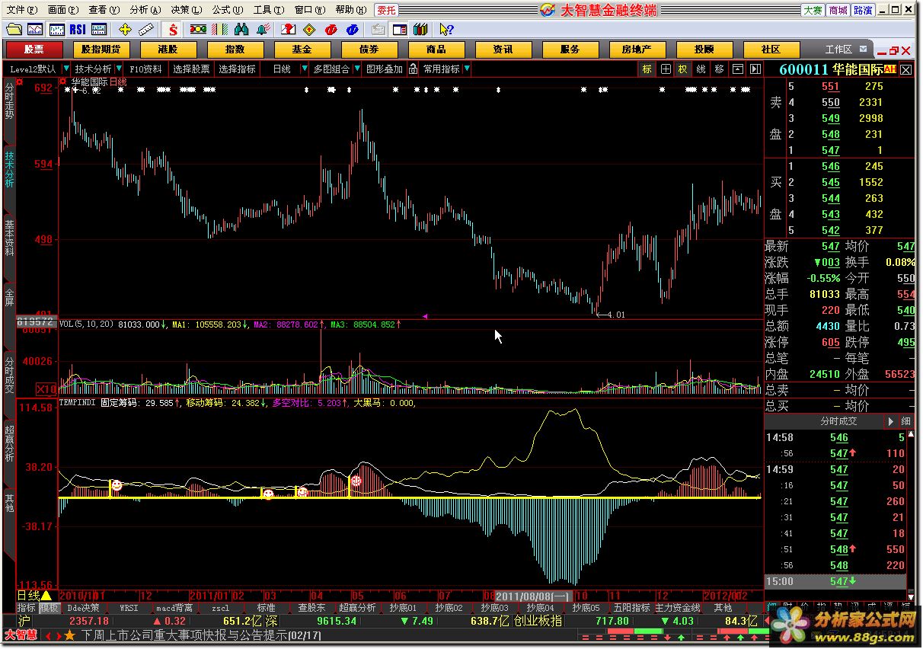Click the striped green-red bars icon
Viewport: 923px width, 649px height.
(219, 30)
